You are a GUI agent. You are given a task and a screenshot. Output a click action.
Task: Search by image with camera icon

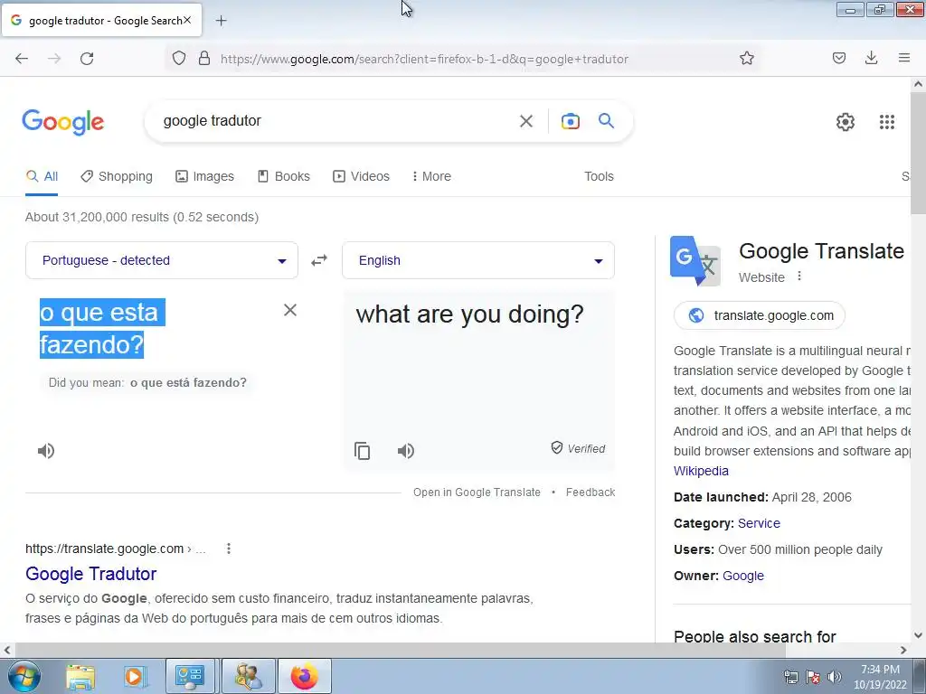570,121
